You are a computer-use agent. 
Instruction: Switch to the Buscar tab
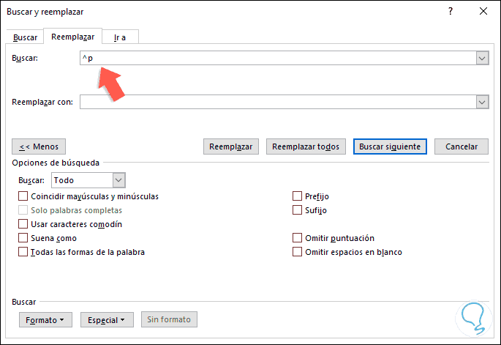[x=25, y=37]
